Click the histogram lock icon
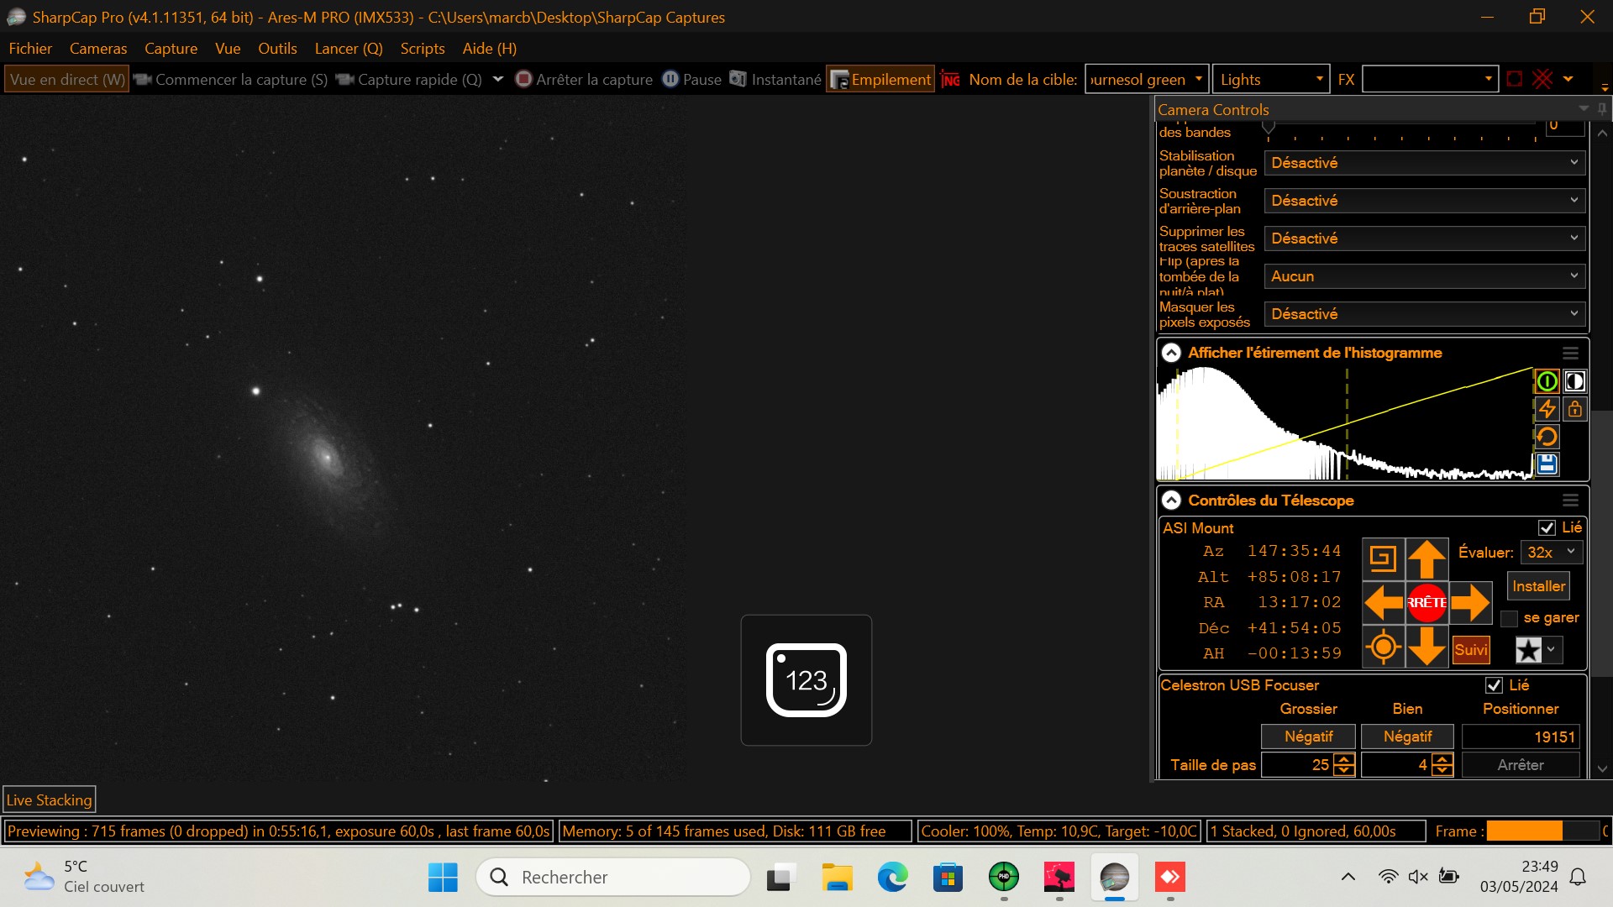 [x=1574, y=409]
